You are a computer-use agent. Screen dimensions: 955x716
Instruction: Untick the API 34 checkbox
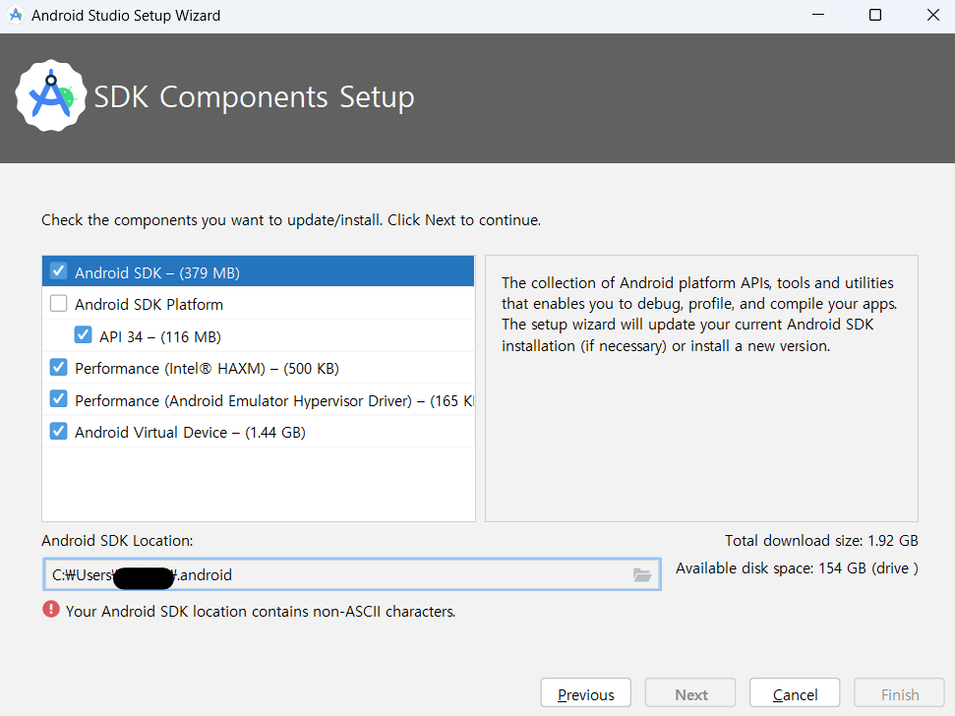(x=83, y=334)
